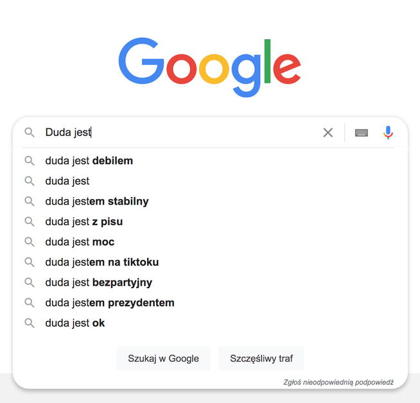Viewport: 420px width, 403px height.
Task: Click the microphone voice search icon
Action: pyautogui.click(x=388, y=133)
